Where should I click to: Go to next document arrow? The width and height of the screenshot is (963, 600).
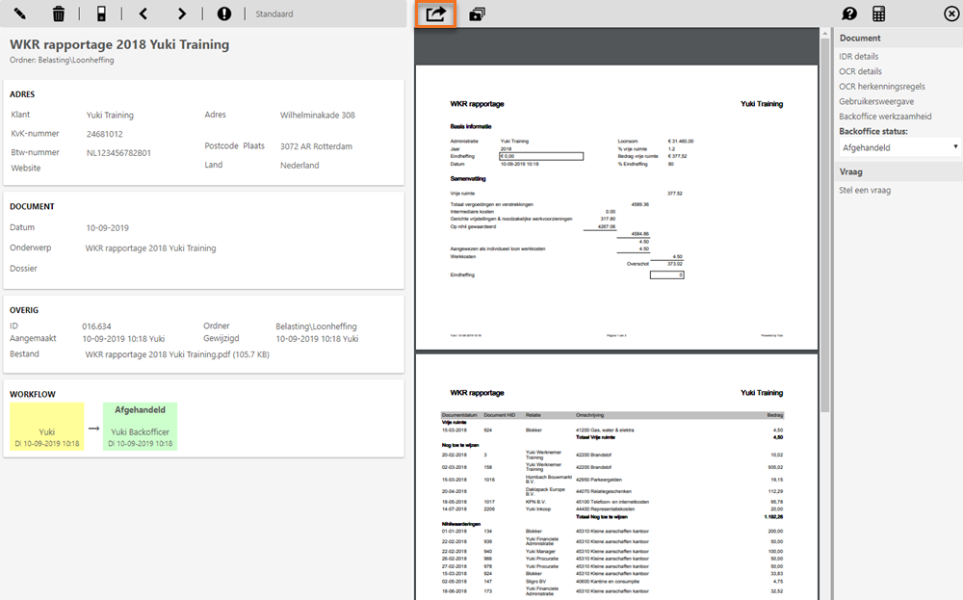181,13
